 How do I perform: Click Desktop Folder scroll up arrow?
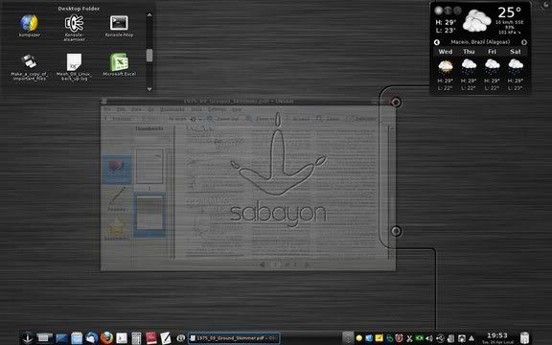(149, 14)
